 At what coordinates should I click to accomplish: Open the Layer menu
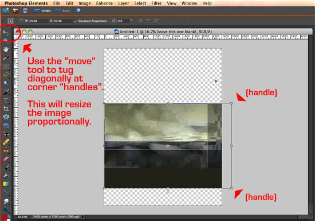point(123,3)
